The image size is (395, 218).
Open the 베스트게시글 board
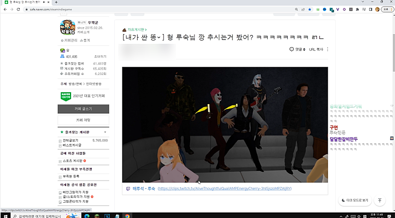point(72,145)
